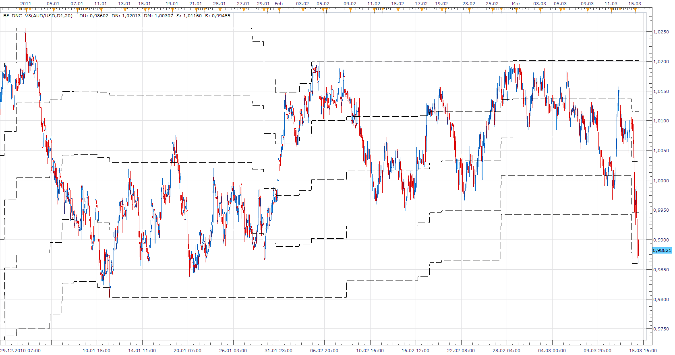The image size is (675, 355).
Task: Click the 2011 year label on top axis
Action: tap(25, 4)
